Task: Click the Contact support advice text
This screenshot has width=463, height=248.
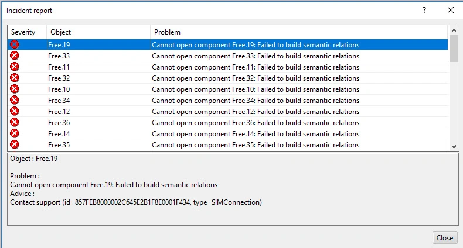Action: click(x=136, y=202)
